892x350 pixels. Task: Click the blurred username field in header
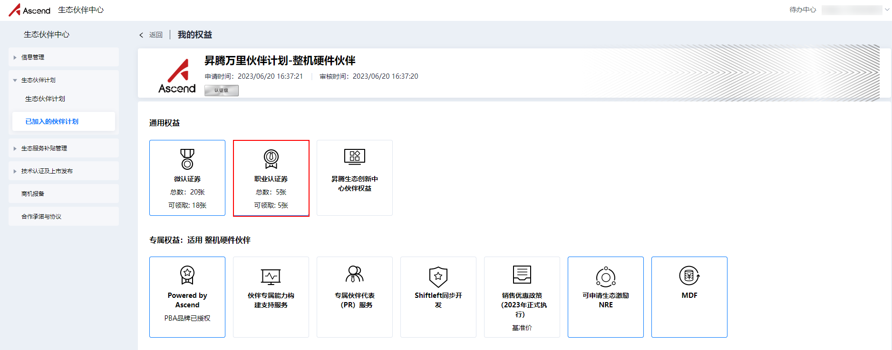pyautogui.click(x=852, y=10)
